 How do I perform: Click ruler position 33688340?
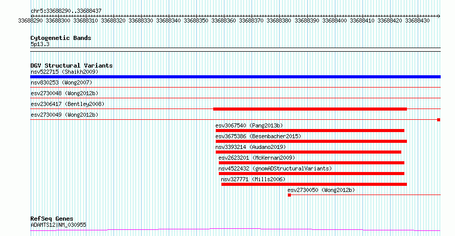[169, 21]
